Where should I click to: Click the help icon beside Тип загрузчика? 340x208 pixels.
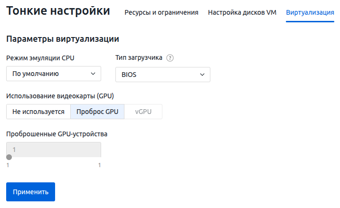[x=170, y=58]
